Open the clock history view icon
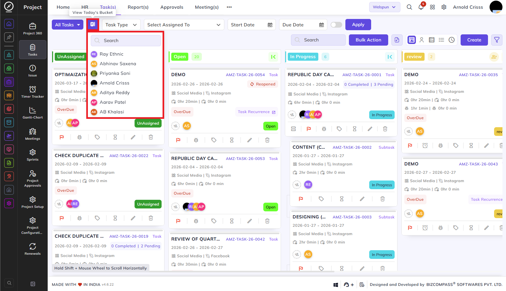This screenshot has width=506, height=291. 452,40
